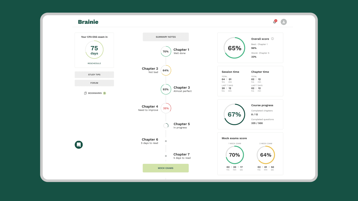This screenshot has height=201, width=358.
Task: Start the Mock Exams button
Action: pos(166,168)
